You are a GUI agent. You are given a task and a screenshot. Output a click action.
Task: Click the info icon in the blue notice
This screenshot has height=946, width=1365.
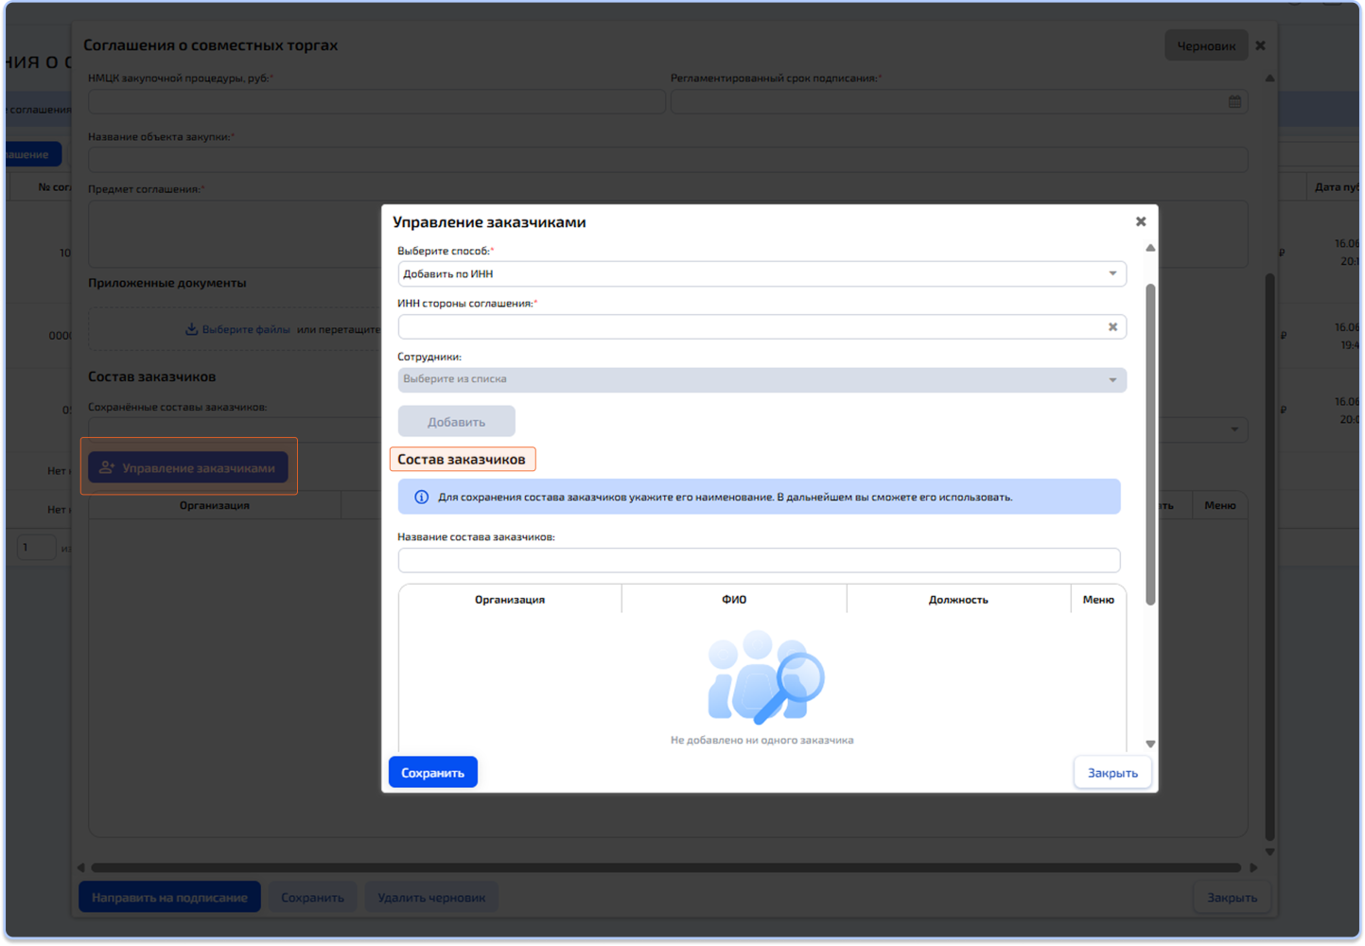pyautogui.click(x=422, y=497)
